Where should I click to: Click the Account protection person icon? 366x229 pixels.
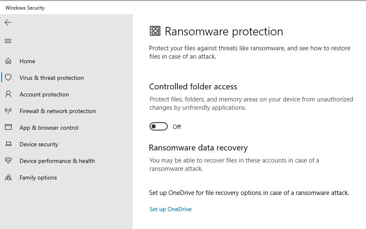8,94
